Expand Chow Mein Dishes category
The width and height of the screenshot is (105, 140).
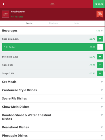point(52,107)
